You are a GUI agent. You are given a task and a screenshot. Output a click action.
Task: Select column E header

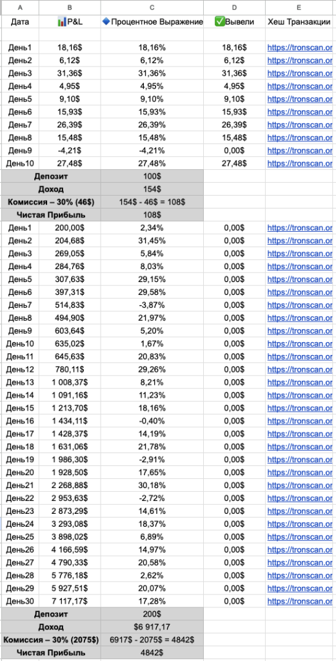point(301,8)
